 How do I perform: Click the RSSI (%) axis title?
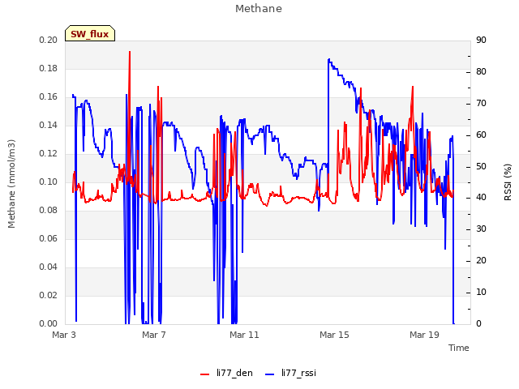coord(508,182)
